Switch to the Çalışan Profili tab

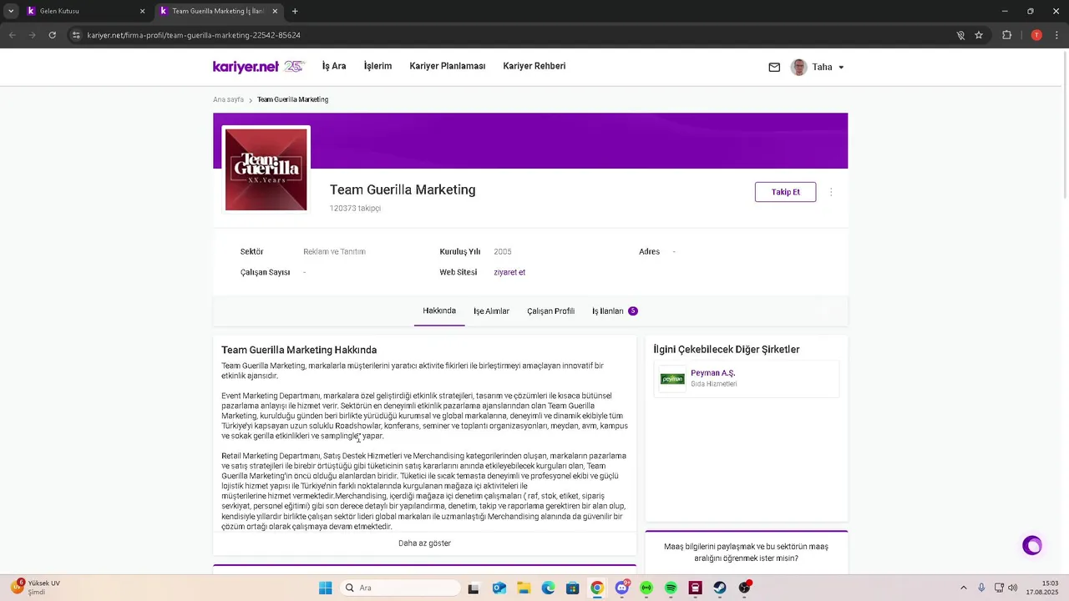550,311
